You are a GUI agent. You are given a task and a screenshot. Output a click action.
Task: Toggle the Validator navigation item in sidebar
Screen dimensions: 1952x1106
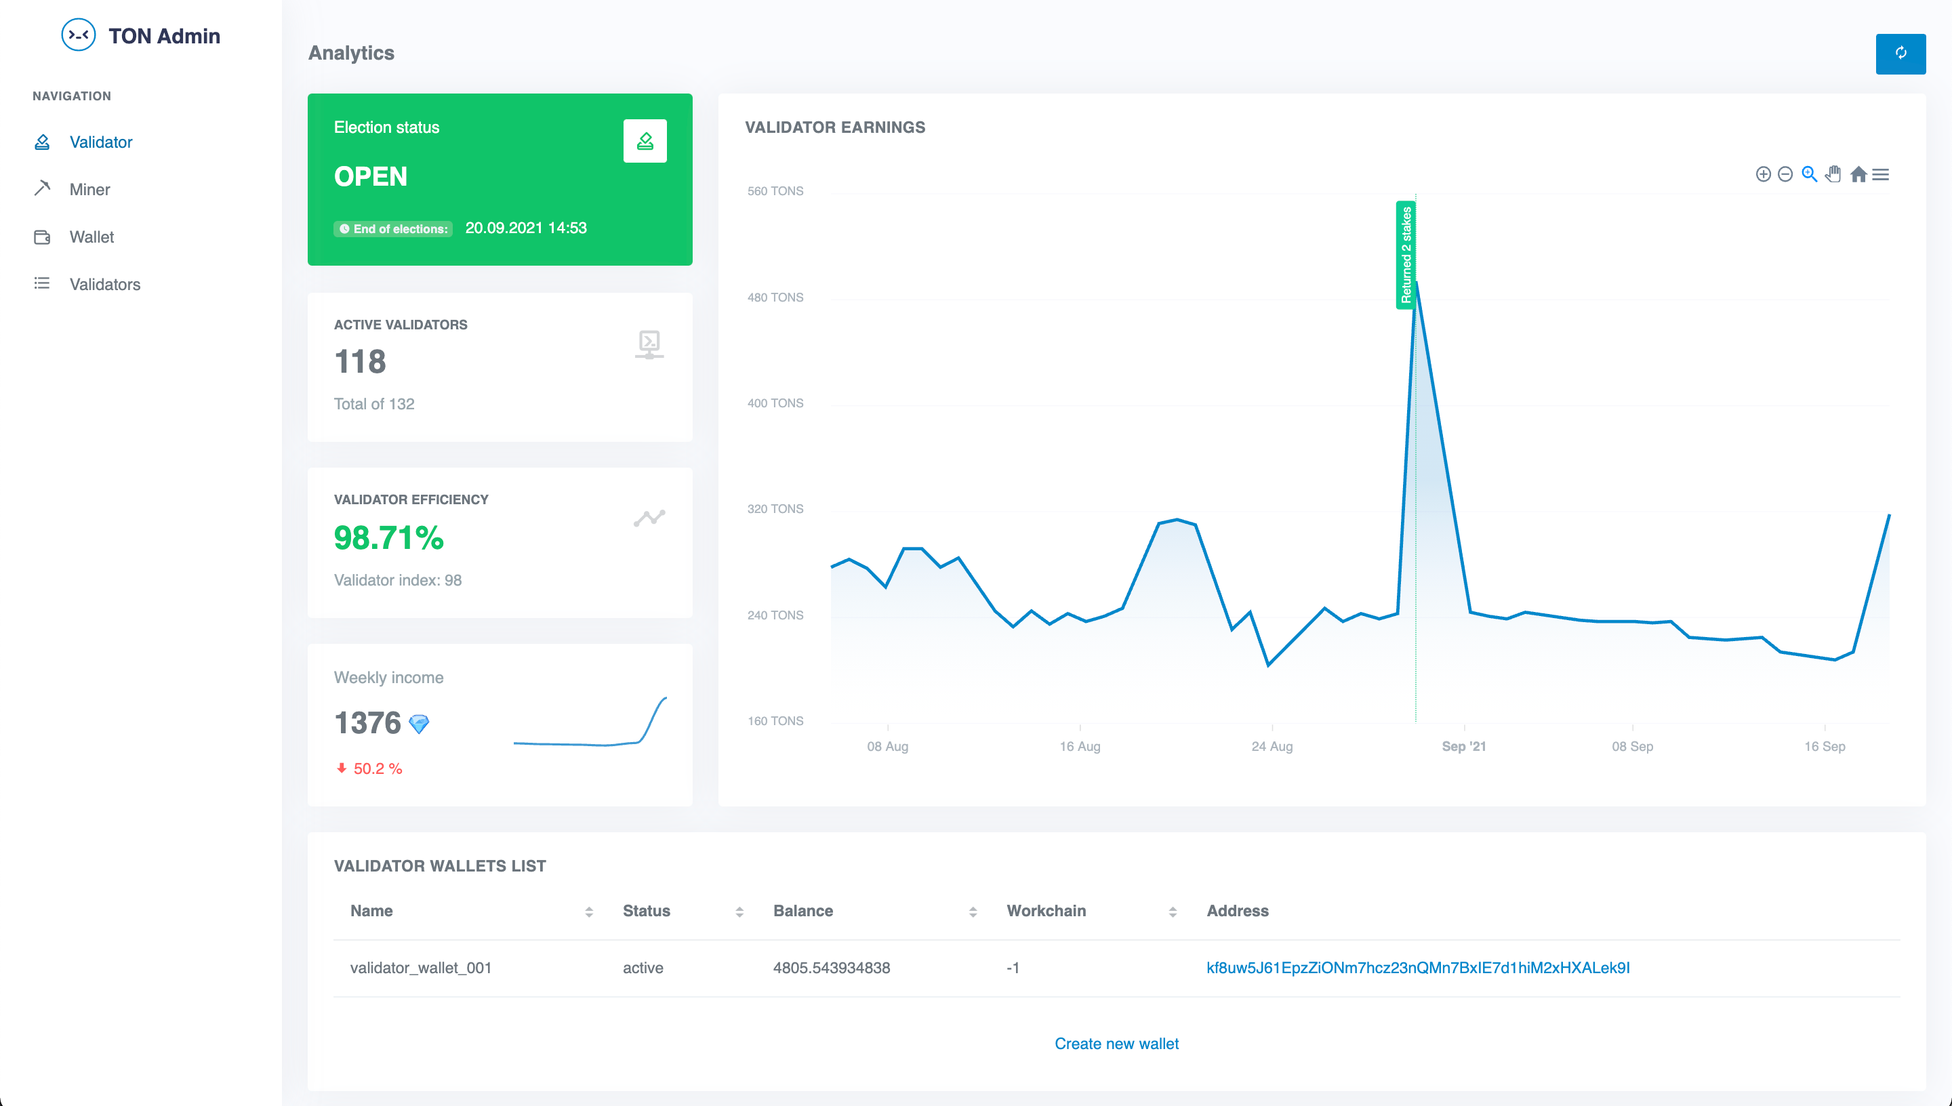99,141
